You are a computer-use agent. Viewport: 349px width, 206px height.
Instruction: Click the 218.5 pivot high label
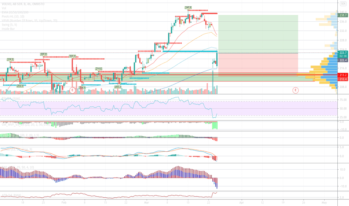tap(10, 60)
